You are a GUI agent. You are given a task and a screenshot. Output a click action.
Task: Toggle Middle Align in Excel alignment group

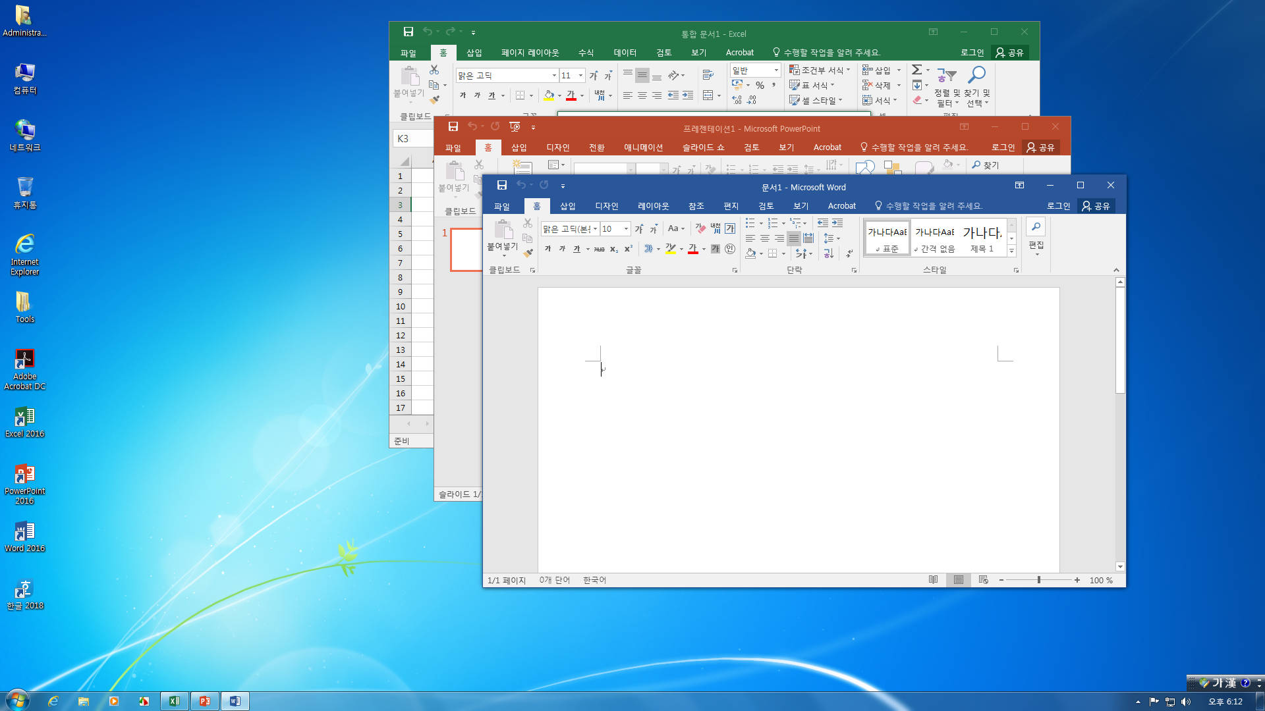coord(642,75)
